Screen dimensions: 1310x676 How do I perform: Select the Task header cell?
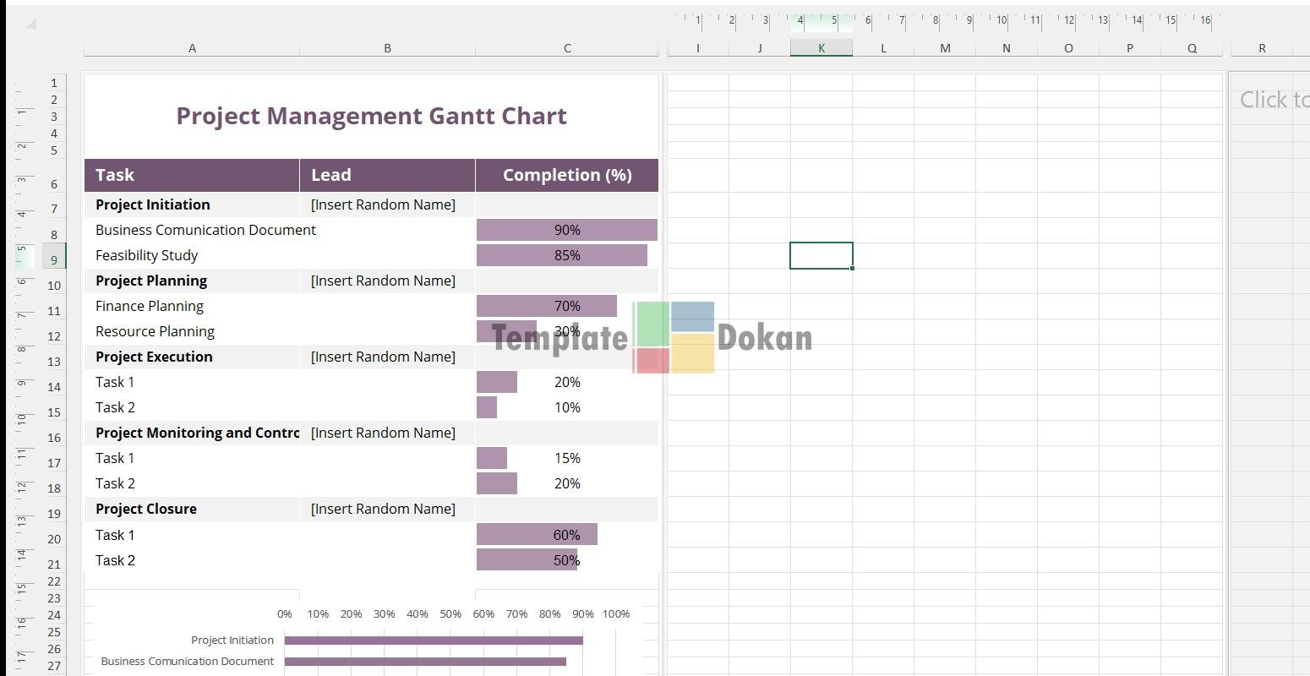(x=192, y=175)
